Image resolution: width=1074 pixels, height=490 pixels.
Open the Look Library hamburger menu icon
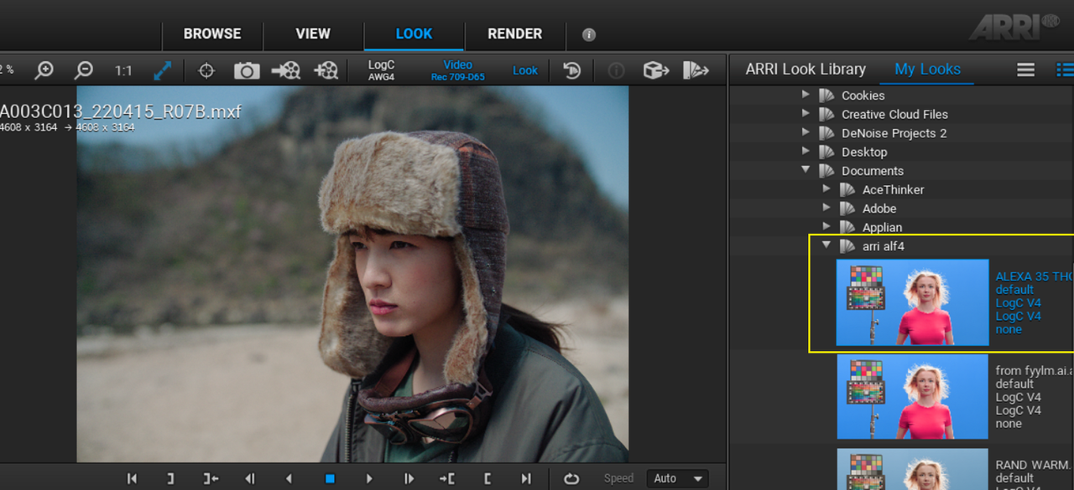point(1025,70)
